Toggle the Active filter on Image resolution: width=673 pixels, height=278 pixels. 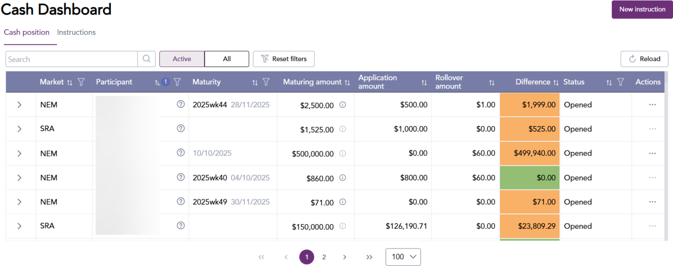pyautogui.click(x=182, y=59)
